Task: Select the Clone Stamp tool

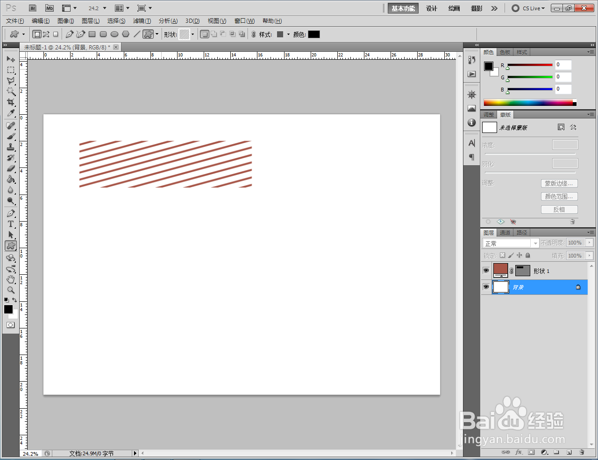Action: pyautogui.click(x=11, y=147)
